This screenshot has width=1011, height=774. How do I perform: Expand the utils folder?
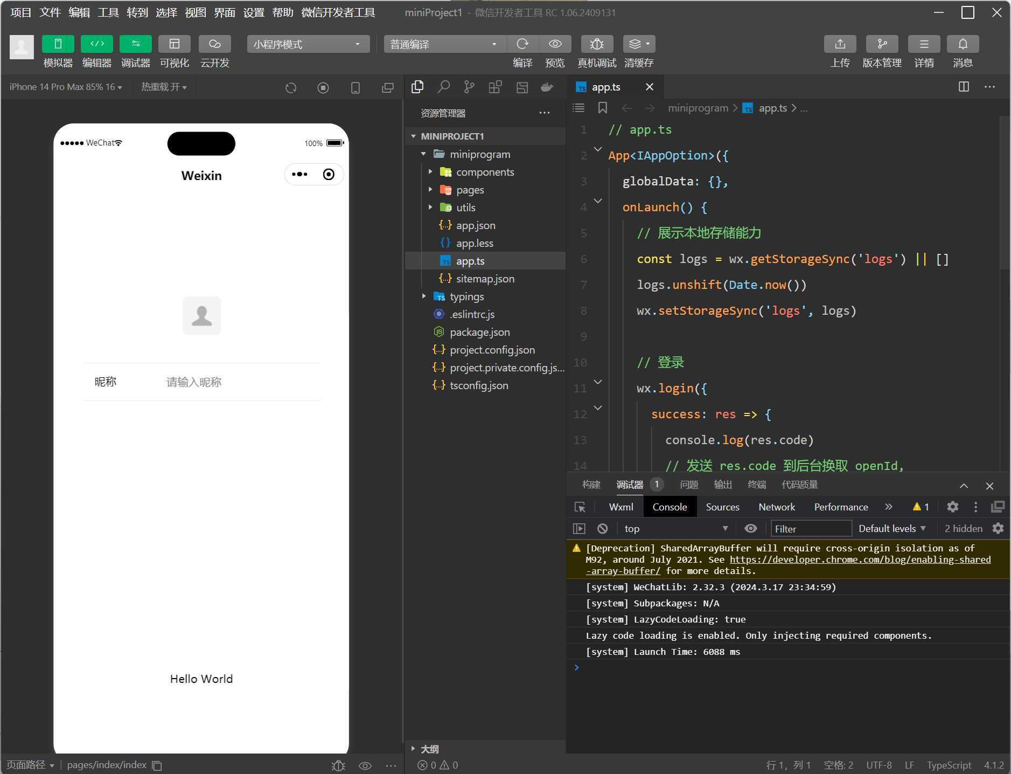point(485,208)
